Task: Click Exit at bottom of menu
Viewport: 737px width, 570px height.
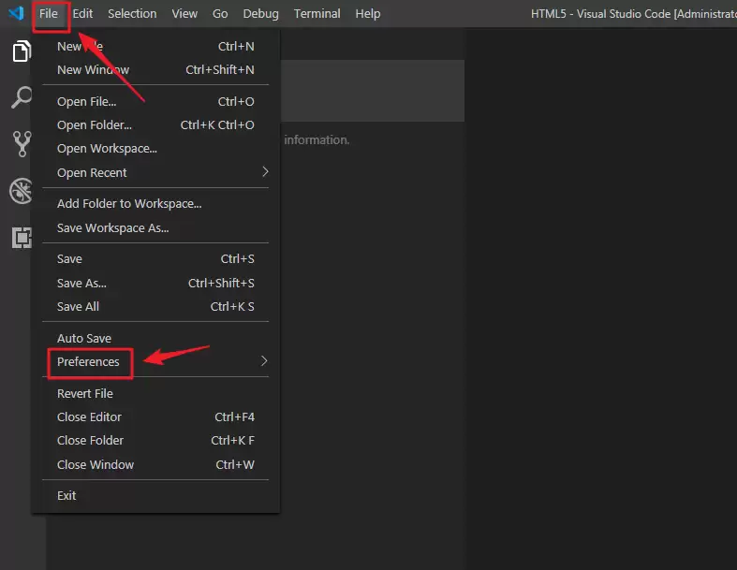Action: tap(66, 495)
